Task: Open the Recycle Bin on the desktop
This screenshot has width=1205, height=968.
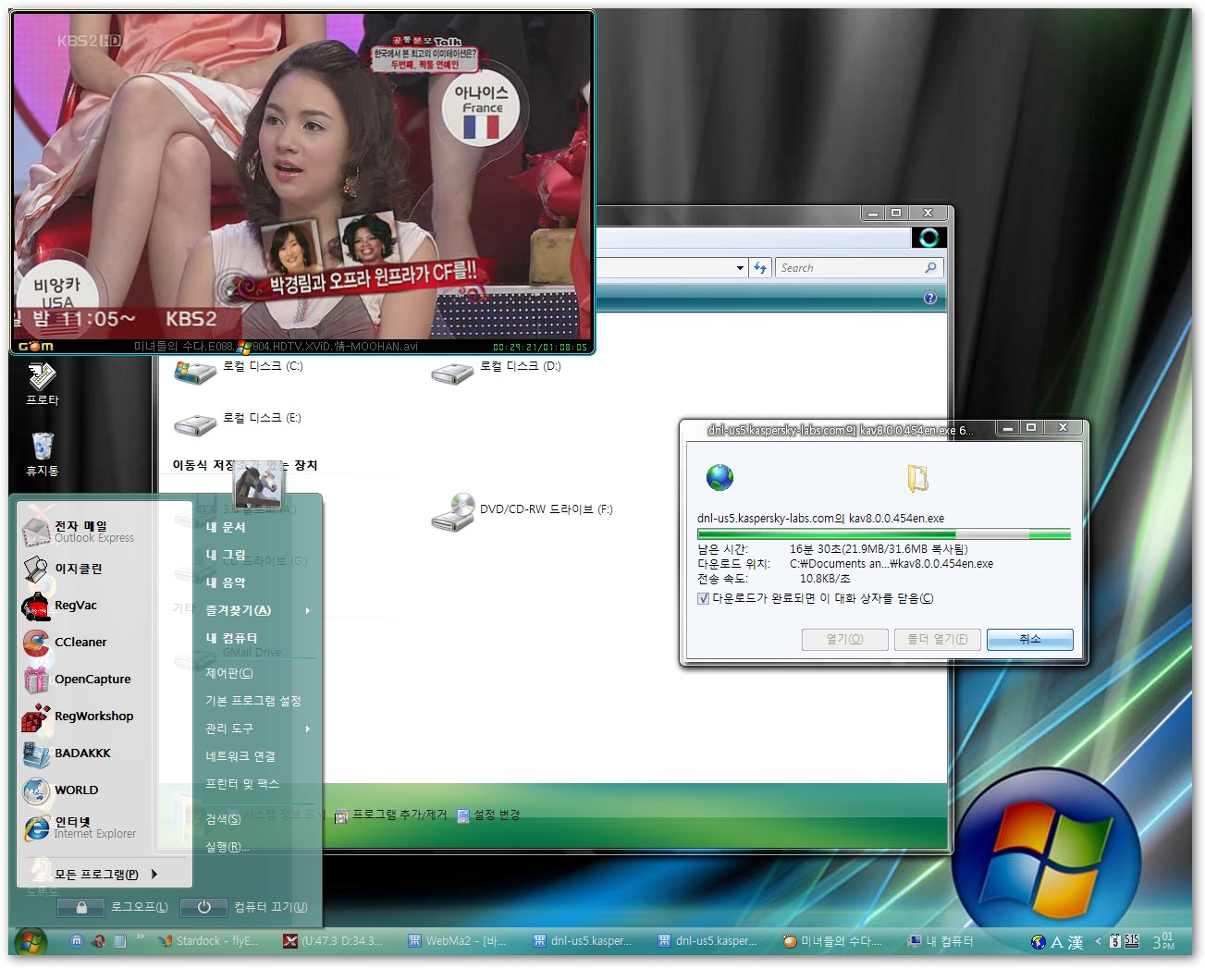Action: (43, 452)
